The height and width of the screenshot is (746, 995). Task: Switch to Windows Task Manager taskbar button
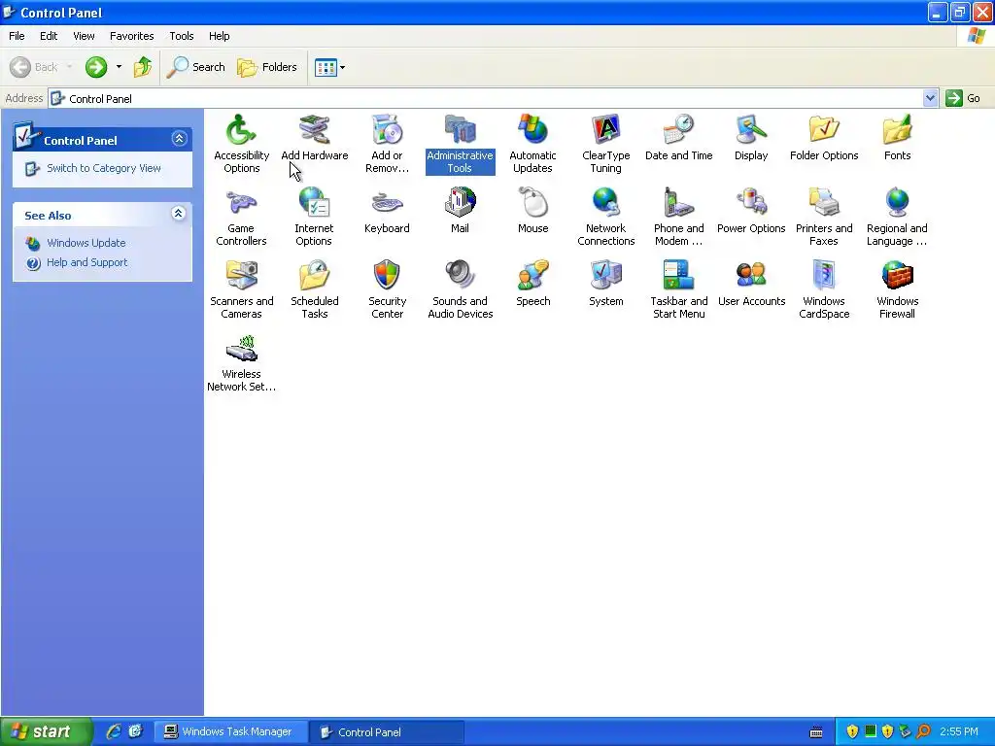pyautogui.click(x=229, y=732)
